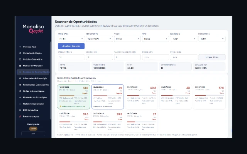Select the expiry card scoring 37.5
Image resolution: width=247 pixels, height=154 pixels.
click(x=74, y=122)
